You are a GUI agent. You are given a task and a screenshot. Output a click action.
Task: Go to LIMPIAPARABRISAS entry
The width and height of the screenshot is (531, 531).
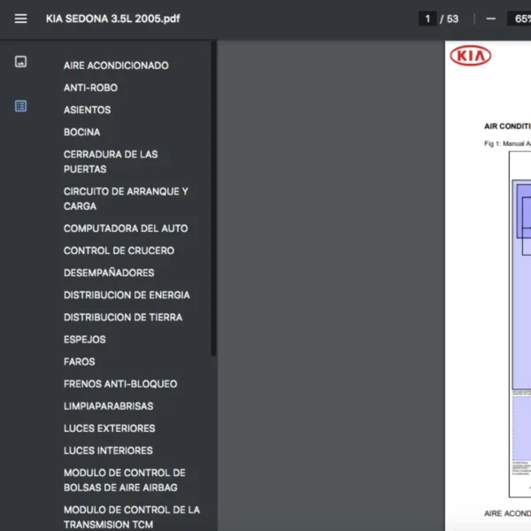click(x=108, y=406)
